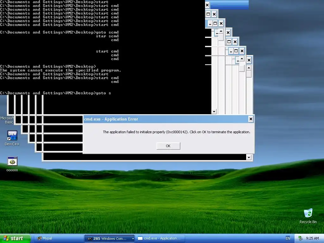The height and width of the screenshot is (243, 324).
Task: Select the Microsoft Basic desktop icon
Action: (7, 120)
